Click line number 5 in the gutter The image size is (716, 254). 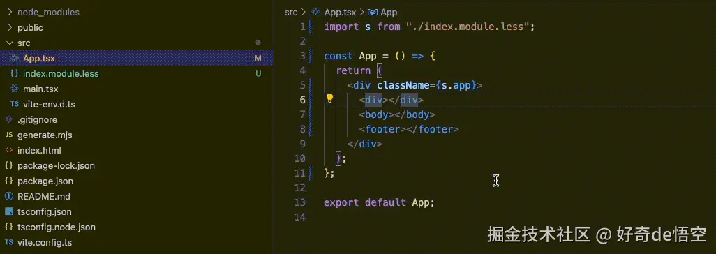[x=302, y=85]
